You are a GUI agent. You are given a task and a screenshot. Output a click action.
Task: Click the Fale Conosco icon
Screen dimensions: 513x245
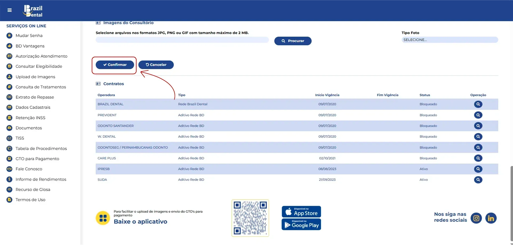point(9,169)
